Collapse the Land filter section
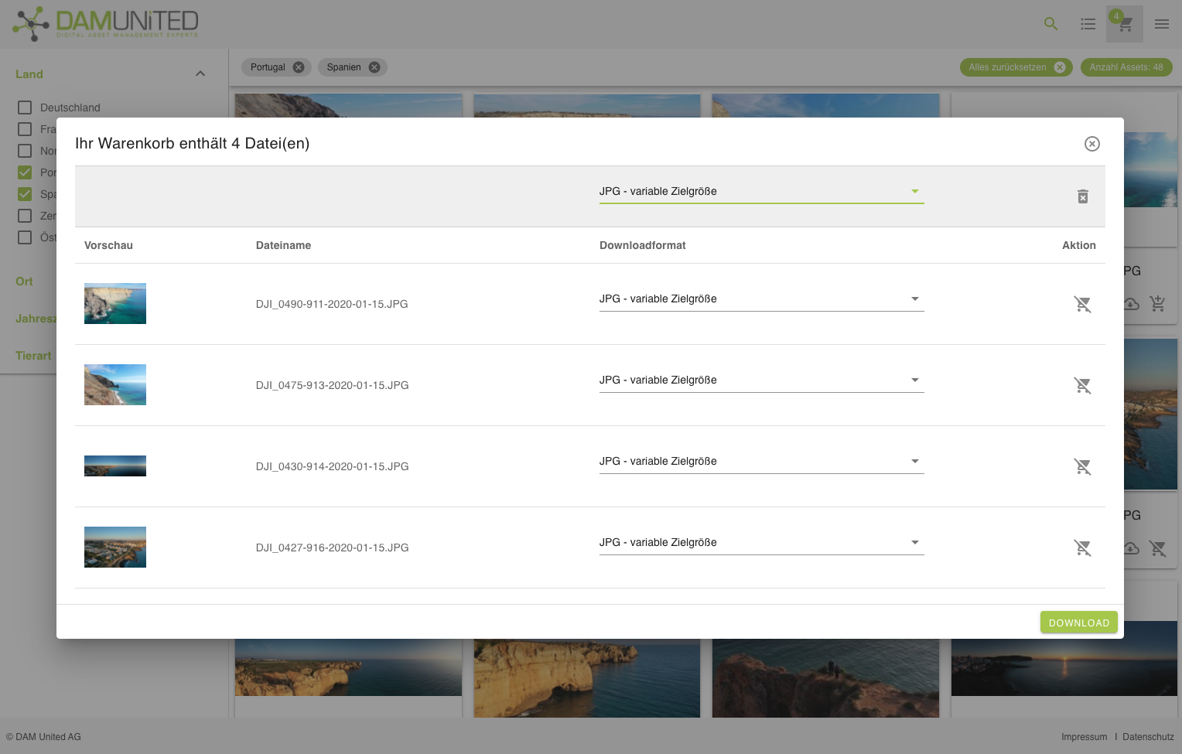This screenshot has height=754, width=1182. [200, 74]
